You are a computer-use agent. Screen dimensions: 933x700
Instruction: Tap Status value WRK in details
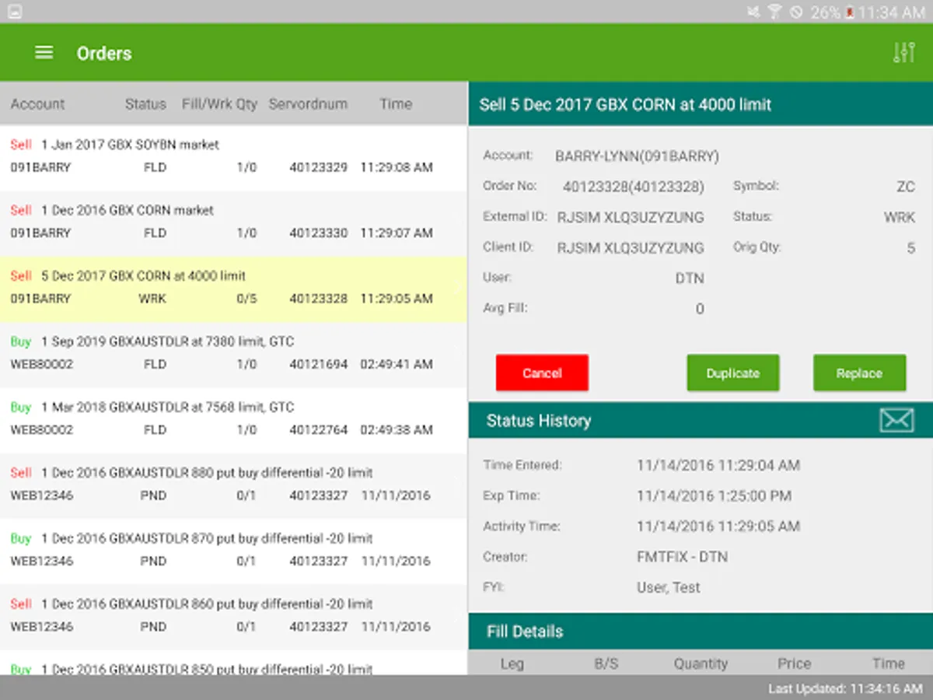900,218
